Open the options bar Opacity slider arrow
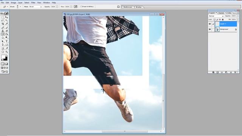The width and height of the screenshot is (242, 136). 57,7
